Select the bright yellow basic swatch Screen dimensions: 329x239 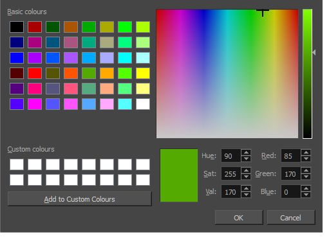pos(143,73)
